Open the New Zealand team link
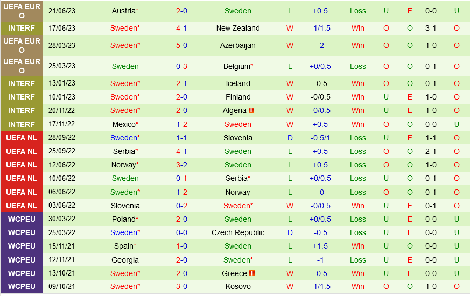This screenshot has width=470, height=296. pyautogui.click(x=238, y=28)
